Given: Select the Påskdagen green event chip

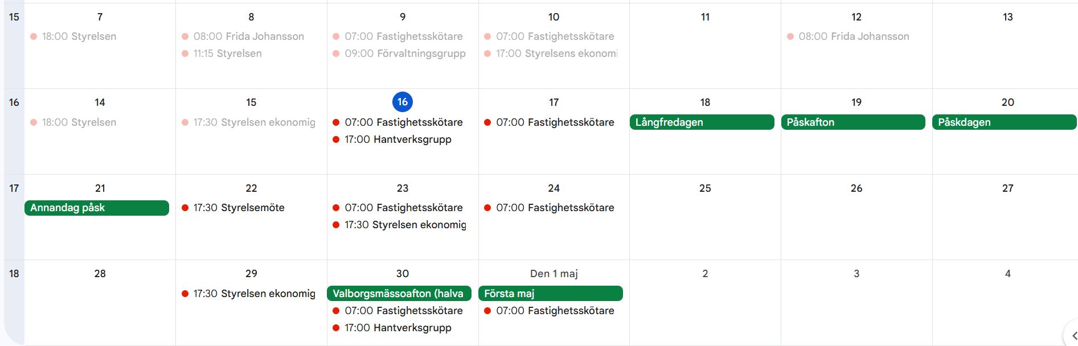Looking at the screenshot, I should tap(1005, 122).
